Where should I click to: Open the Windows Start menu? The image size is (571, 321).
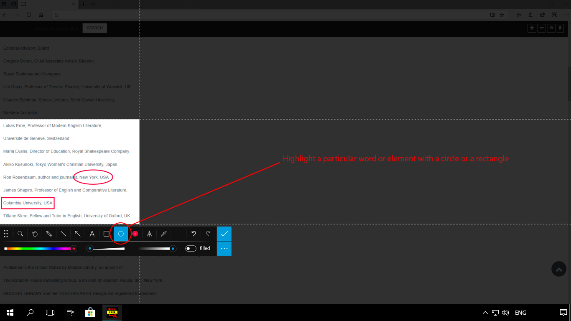pos(9,312)
